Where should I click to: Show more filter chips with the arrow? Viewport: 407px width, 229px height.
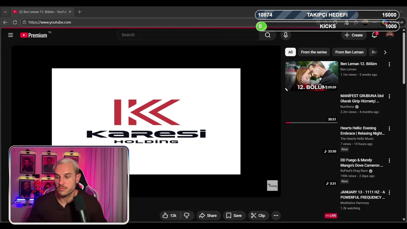(385, 52)
